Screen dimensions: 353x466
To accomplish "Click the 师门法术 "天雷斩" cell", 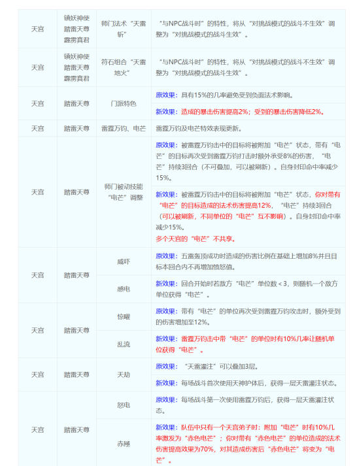I will [x=124, y=29].
